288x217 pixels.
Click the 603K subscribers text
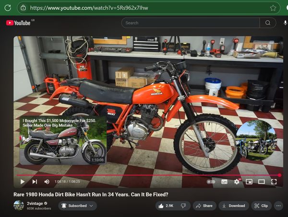(39, 208)
